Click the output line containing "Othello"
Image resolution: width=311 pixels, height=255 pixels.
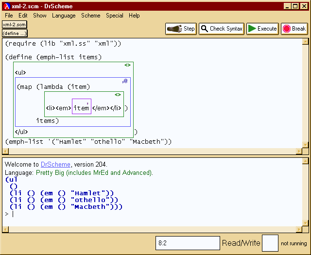[x=64, y=200]
